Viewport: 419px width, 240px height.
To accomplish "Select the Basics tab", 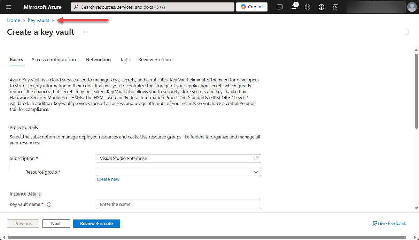I will click(x=16, y=60).
